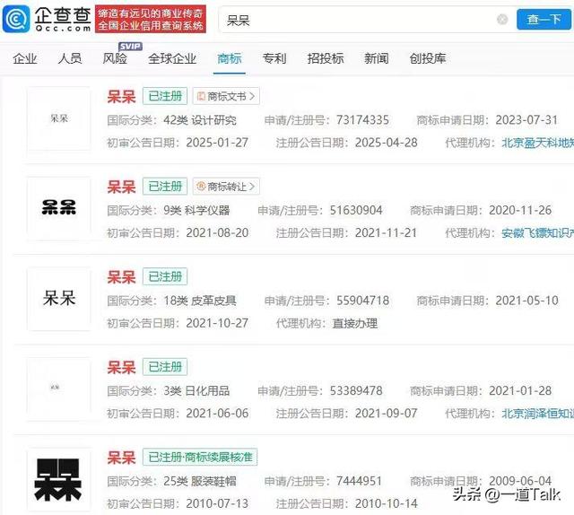This screenshot has width=574, height=515.
Task: Click 国际分类 text 18类 皮革皮具
Action: pyautogui.click(x=200, y=301)
